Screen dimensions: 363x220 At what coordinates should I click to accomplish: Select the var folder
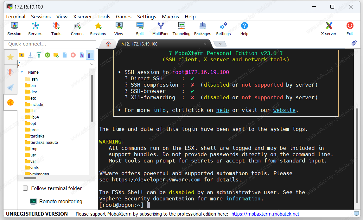coord(30,161)
